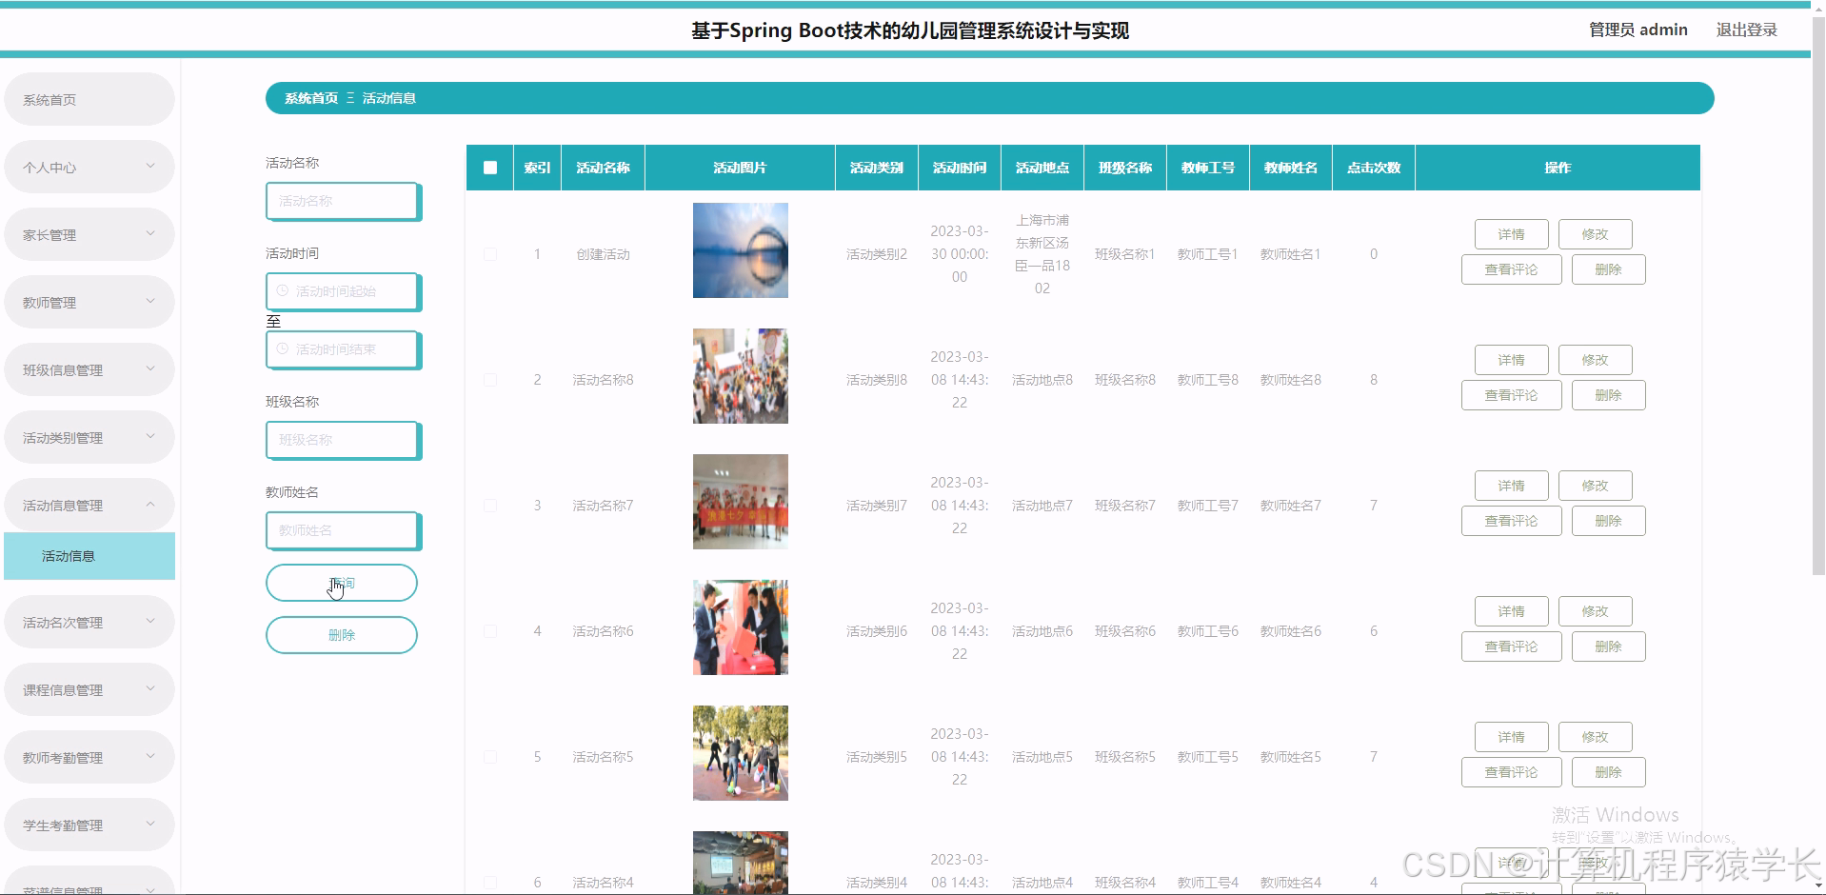1826x895 pixels.
Task: Click 修改 for row 活动名称6
Action: [1595, 611]
